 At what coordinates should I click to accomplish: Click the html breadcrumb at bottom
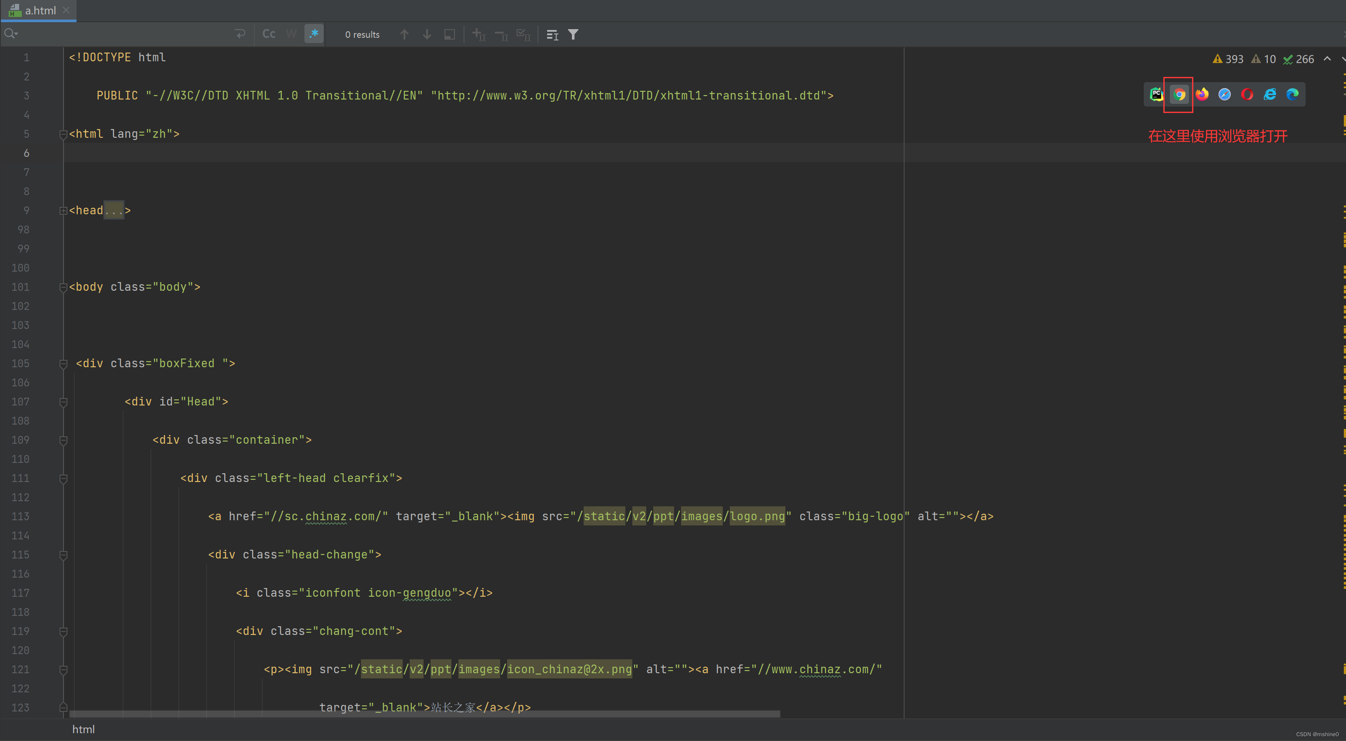click(x=83, y=730)
